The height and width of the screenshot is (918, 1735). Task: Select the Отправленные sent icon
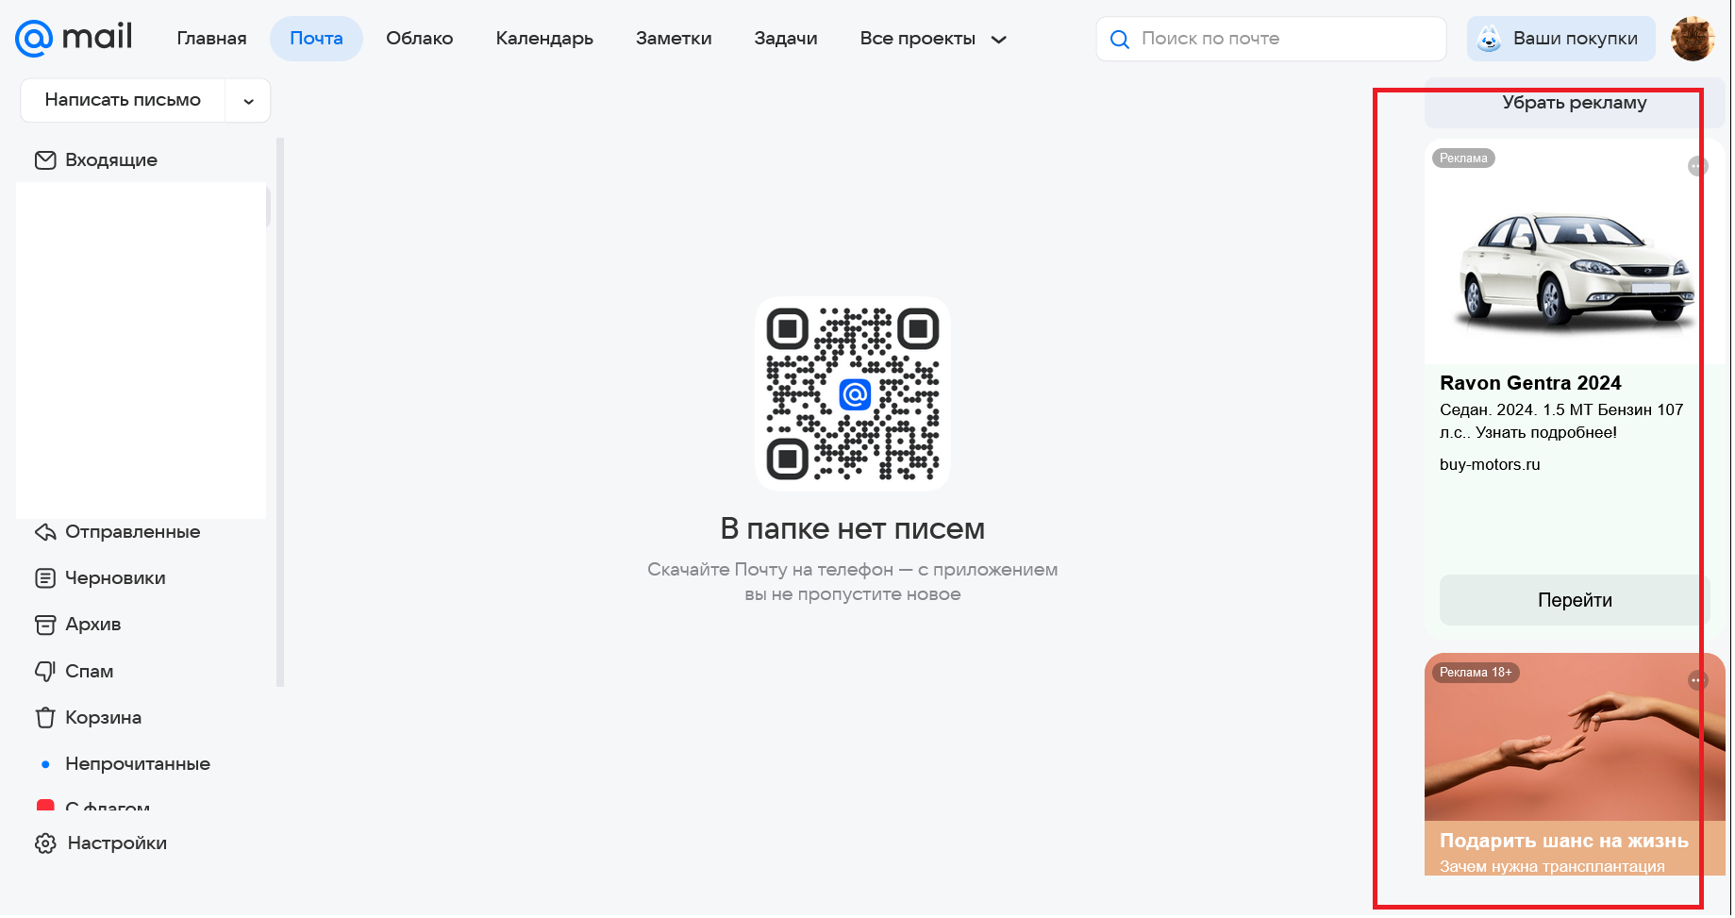click(45, 531)
